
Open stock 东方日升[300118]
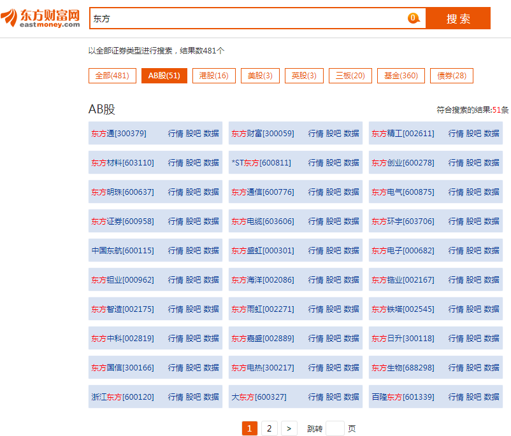point(403,339)
